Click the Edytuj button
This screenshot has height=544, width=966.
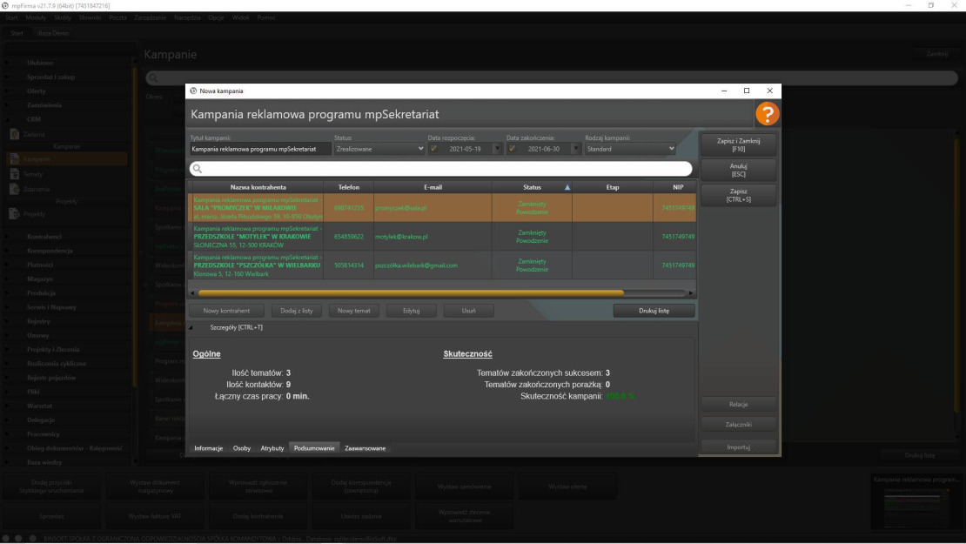click(x=411, y=311)
